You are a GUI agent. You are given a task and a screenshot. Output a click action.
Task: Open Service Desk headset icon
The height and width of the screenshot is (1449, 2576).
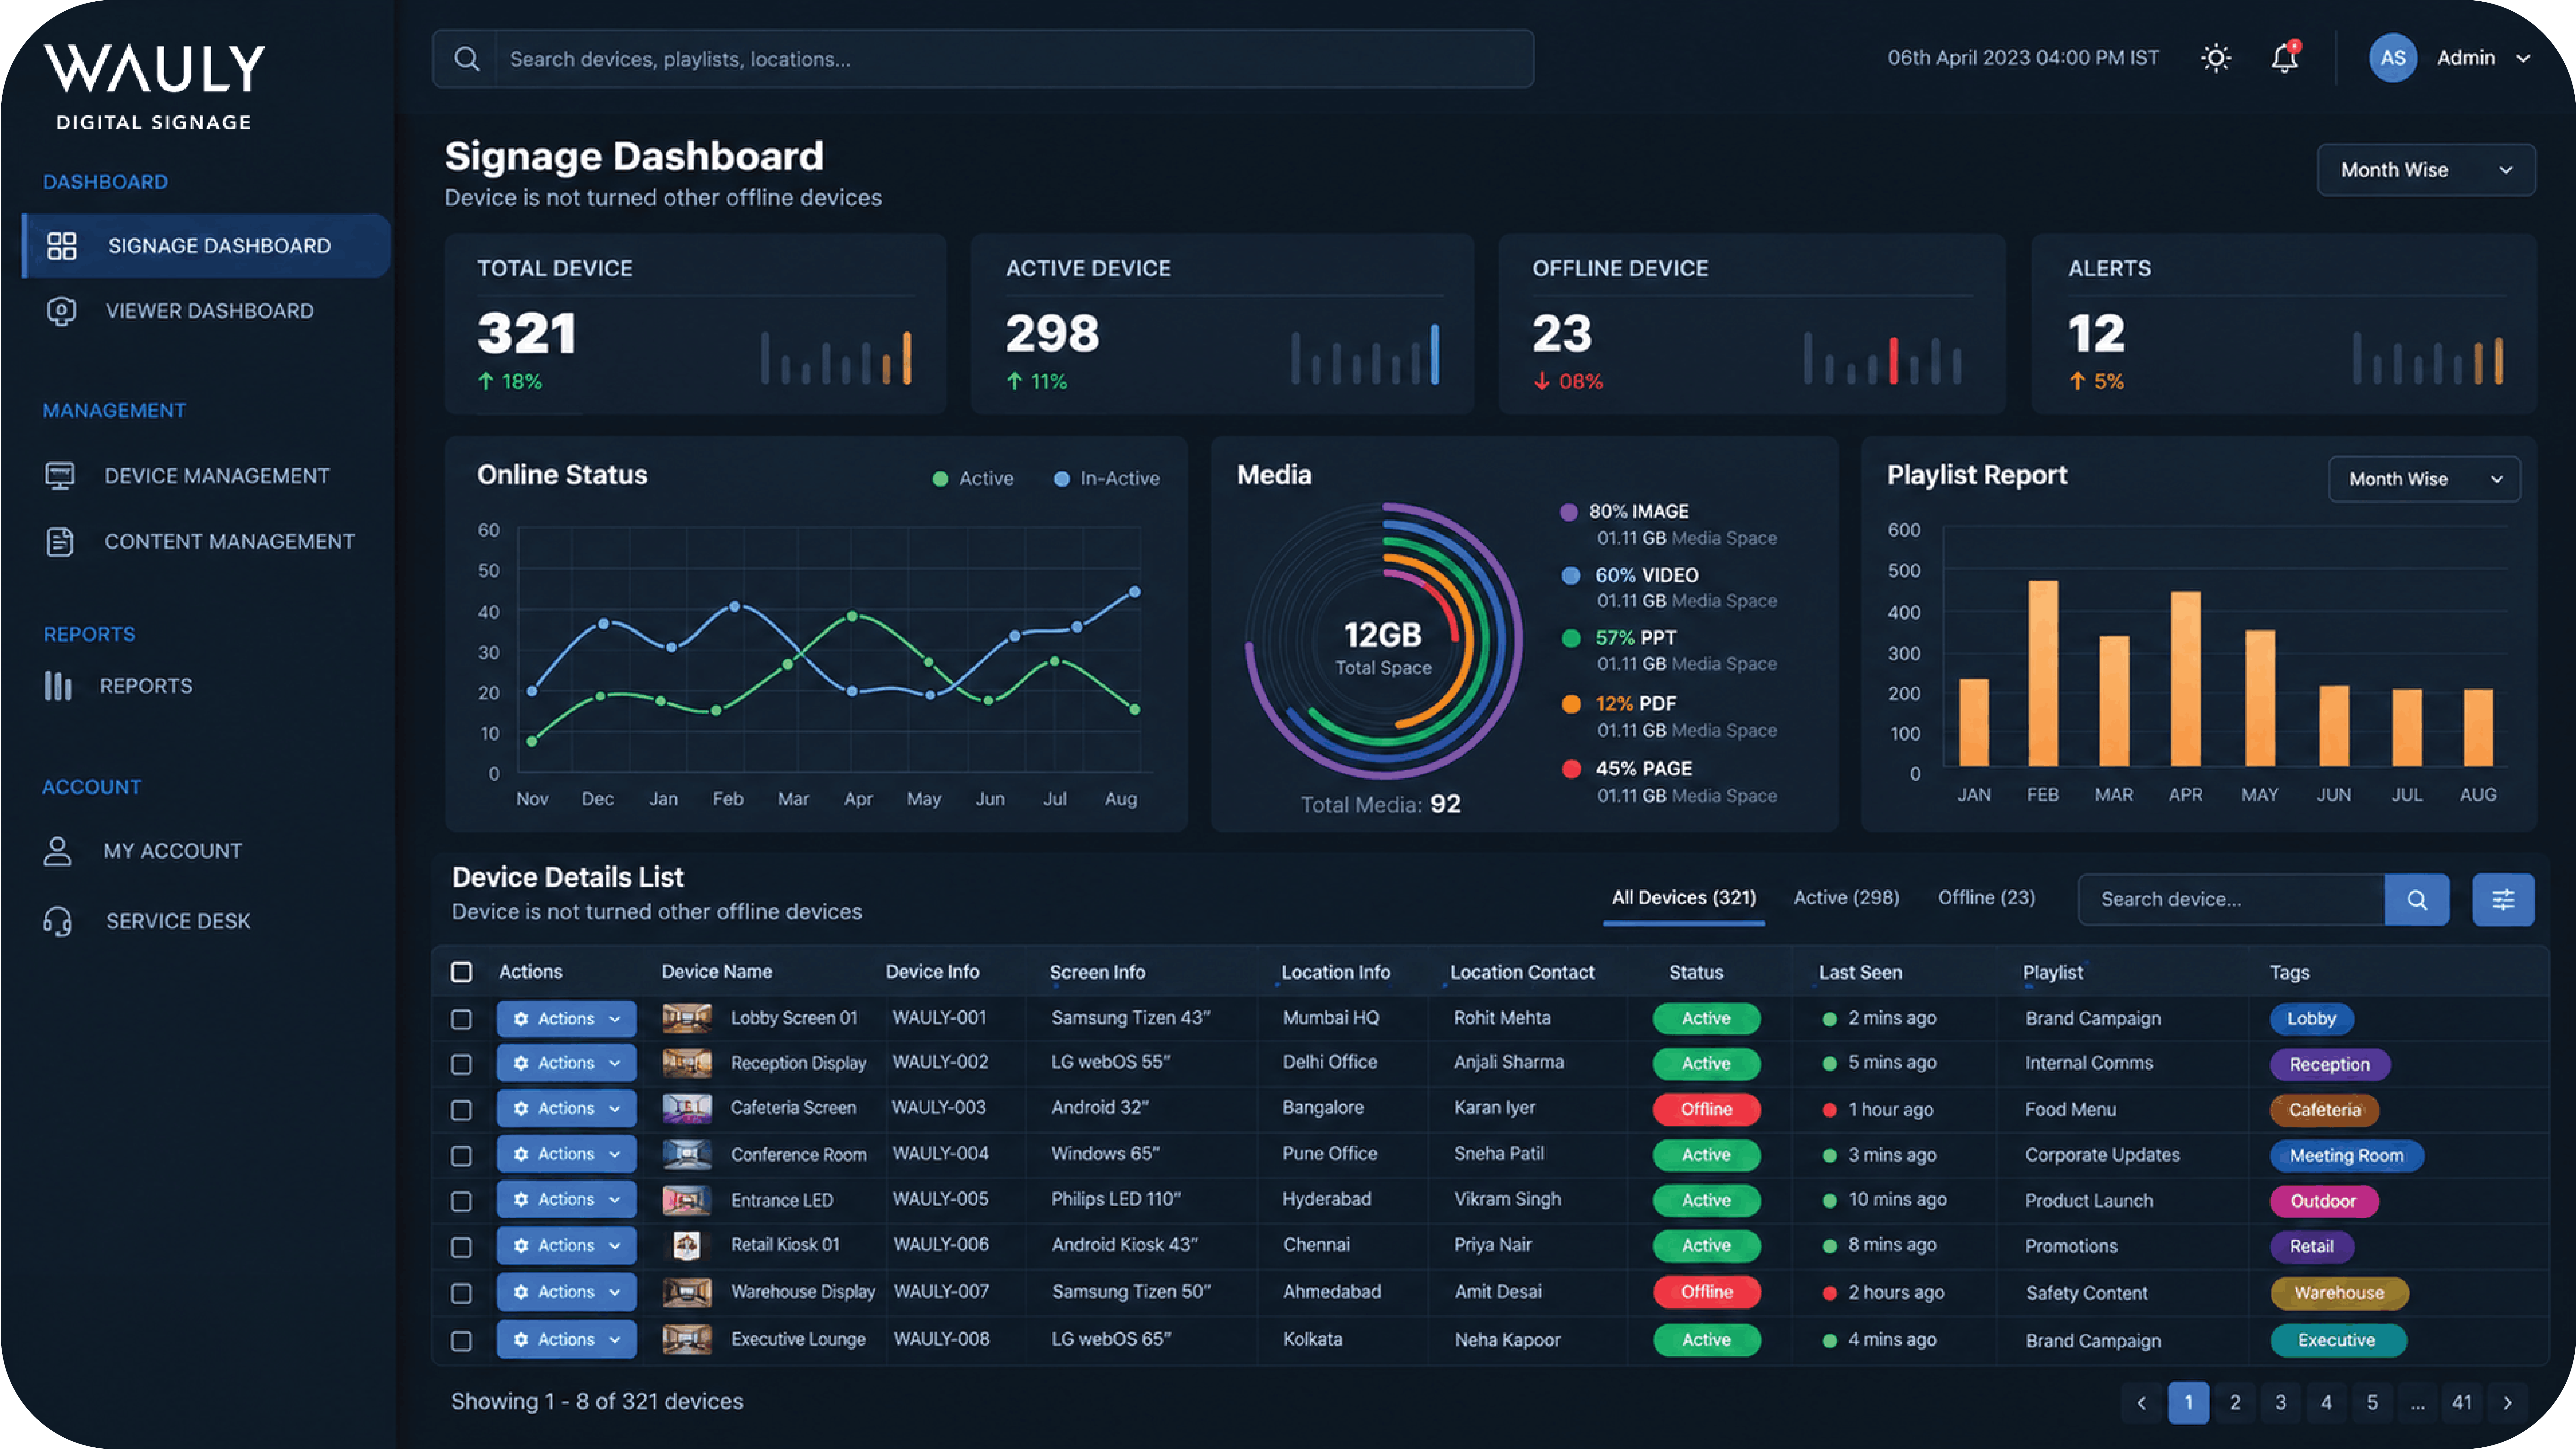(x=58, y=921)
